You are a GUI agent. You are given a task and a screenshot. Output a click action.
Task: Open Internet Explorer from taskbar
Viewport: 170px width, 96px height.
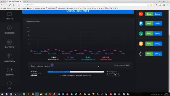(x=76, y=94)
